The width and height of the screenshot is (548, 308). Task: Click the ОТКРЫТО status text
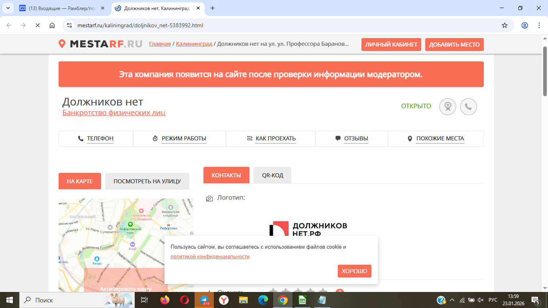tap(416, 106)
